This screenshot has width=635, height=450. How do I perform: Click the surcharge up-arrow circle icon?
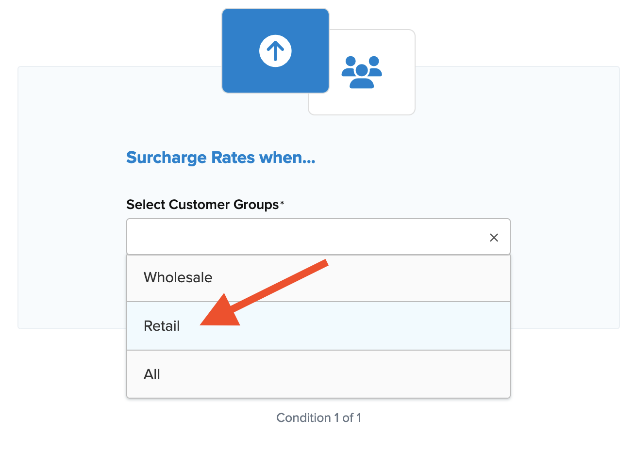(x=275, y=51)
